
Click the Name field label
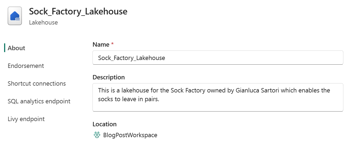[101, 44]
